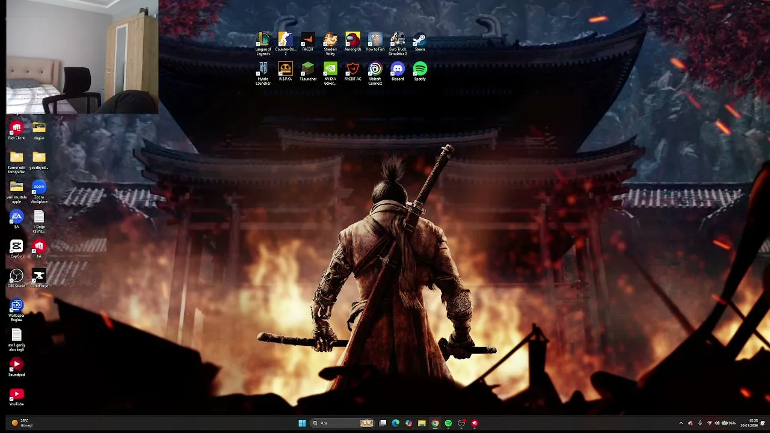770x433 pixels.
Task: Open Task View on the taskbar
Action: pos(383,423)
